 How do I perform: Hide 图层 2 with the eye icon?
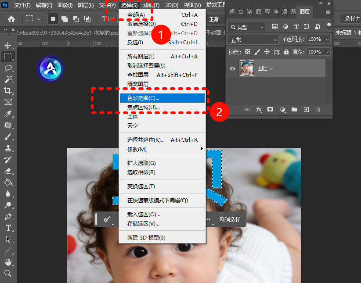(x=233, y=68)
